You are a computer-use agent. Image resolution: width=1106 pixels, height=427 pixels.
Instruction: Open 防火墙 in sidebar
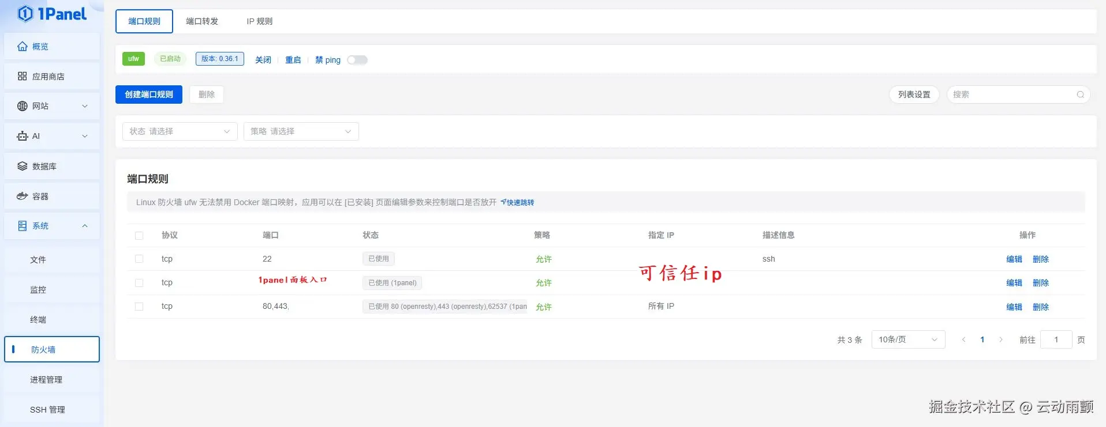coord(52,349)
